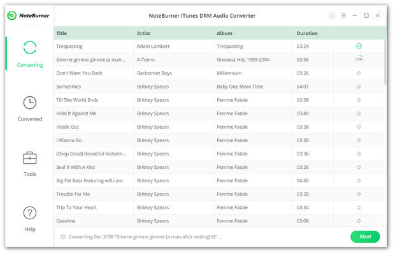This screenshot has height=253, width=393.
Task: Click pending status icon for Big Fat Bass
Action: 359,180
